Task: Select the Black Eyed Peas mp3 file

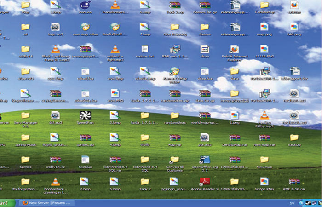Action: [x=55, y=49]
